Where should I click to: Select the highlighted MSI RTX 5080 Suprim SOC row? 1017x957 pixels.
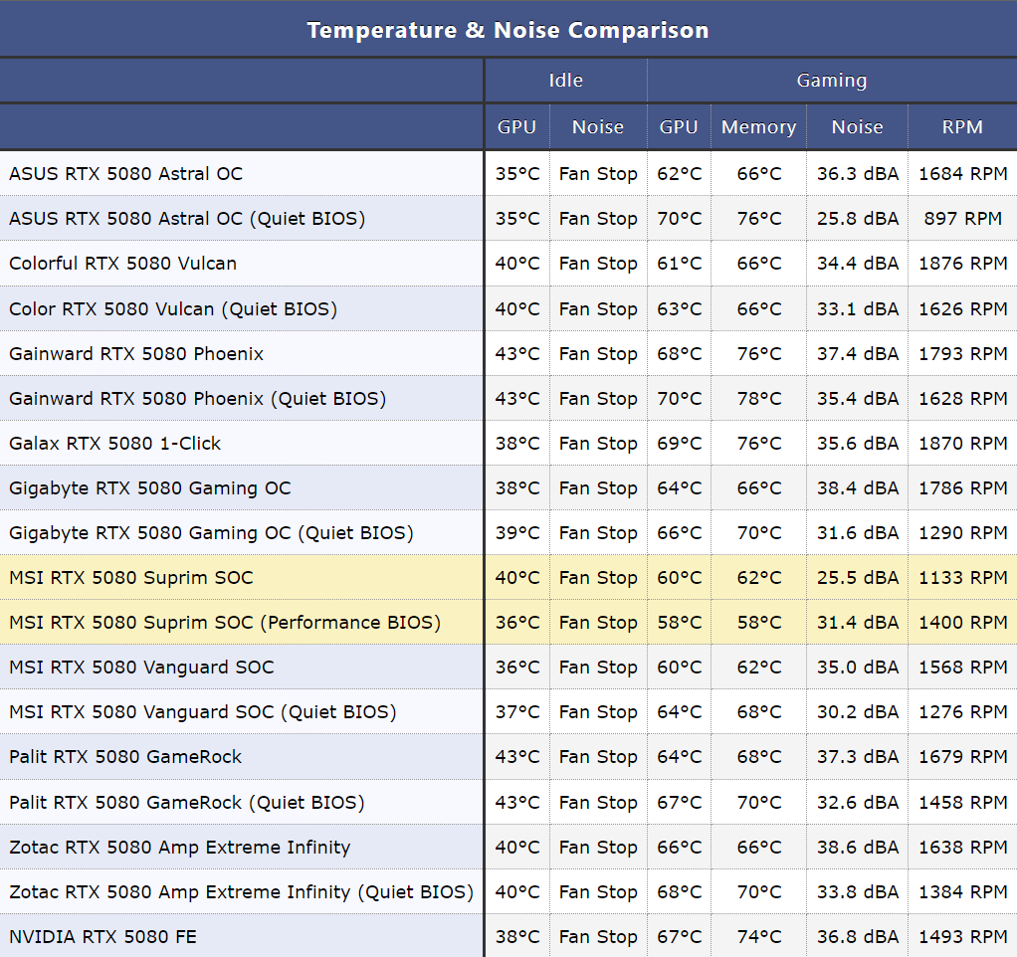[130, 578]
